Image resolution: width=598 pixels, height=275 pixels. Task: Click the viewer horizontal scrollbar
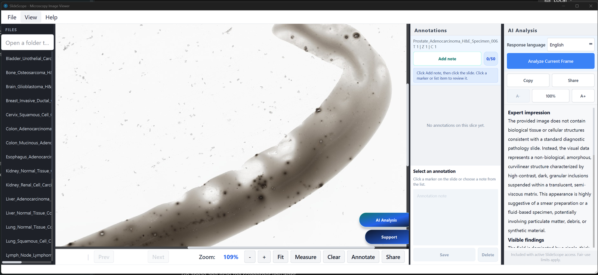(281, 247)
